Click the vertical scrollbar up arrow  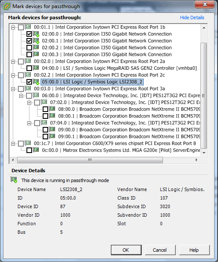[x=204, y=28]
